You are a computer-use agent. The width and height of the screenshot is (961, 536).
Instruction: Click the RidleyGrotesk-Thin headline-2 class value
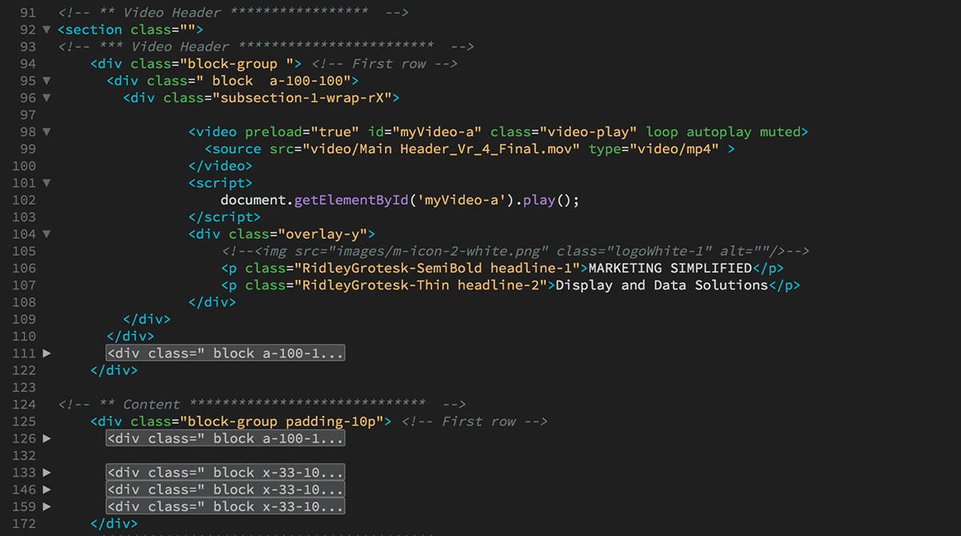pyautogui.click(x=420, y=285)
